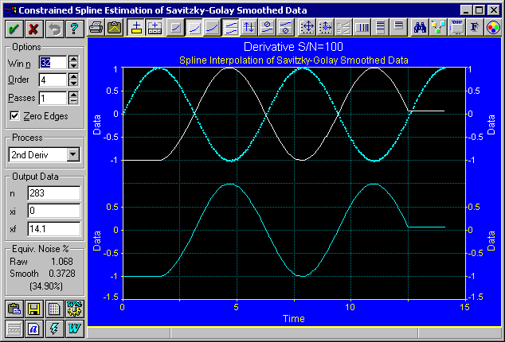The width and height of the screenshot is (505, 342).
Task: Click the single Y-axis plot layout icon
Action: pos(136,28)
